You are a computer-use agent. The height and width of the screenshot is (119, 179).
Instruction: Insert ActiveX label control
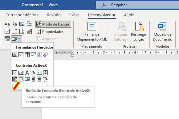point(27,73)
